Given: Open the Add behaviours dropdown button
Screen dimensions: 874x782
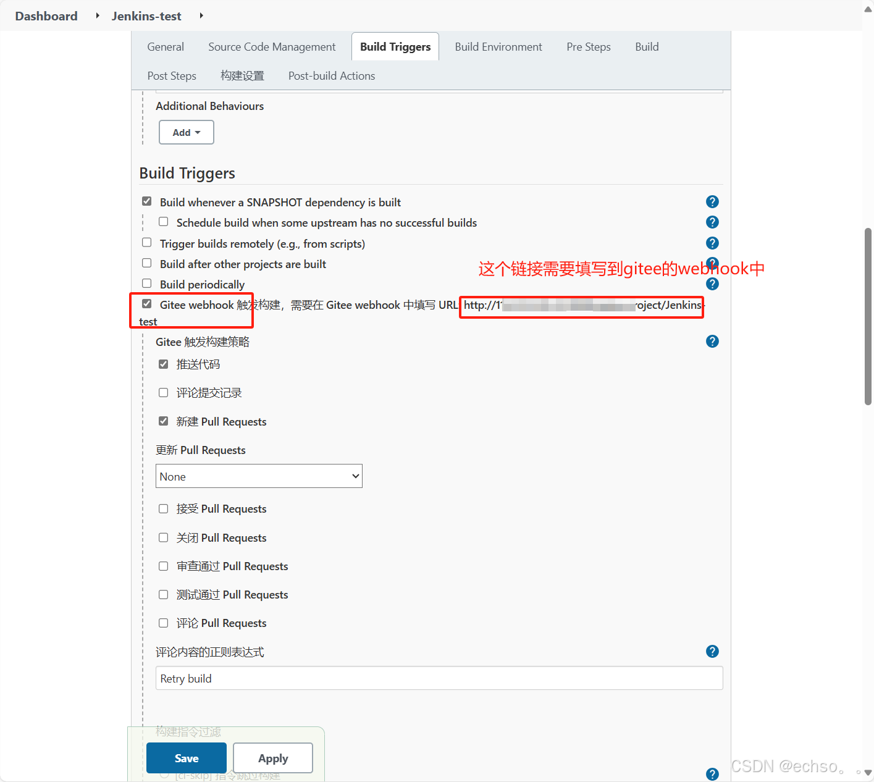Looking at the screenshot, I should (x=187, y=132).
